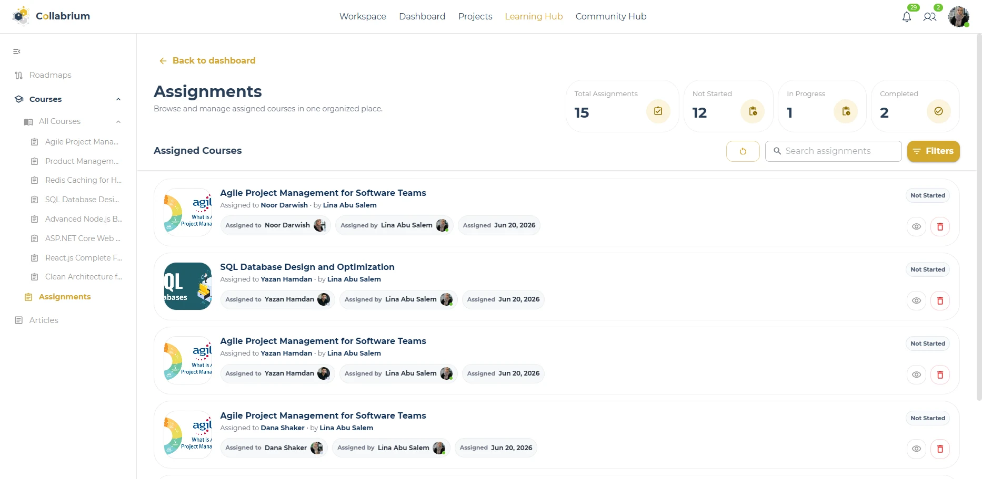The height and width of the screenshot is (479, 982).
Task: Open the user profile avatar
Action: [x=959, y=17]
